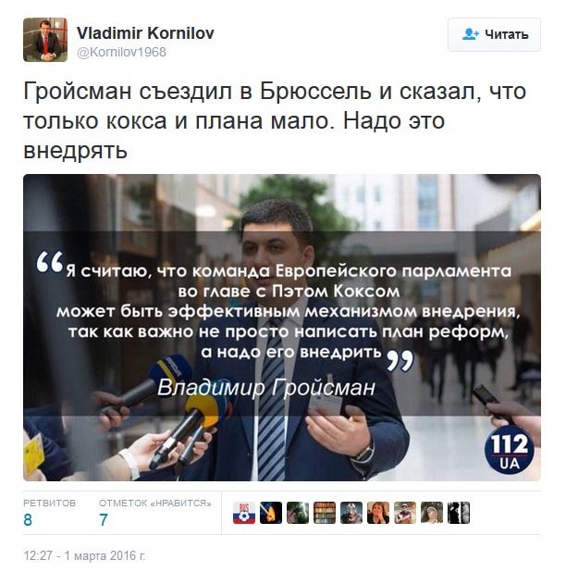Open the Vladimir Kornilov profile name link
Screen dimensions: 566x572
145,33
